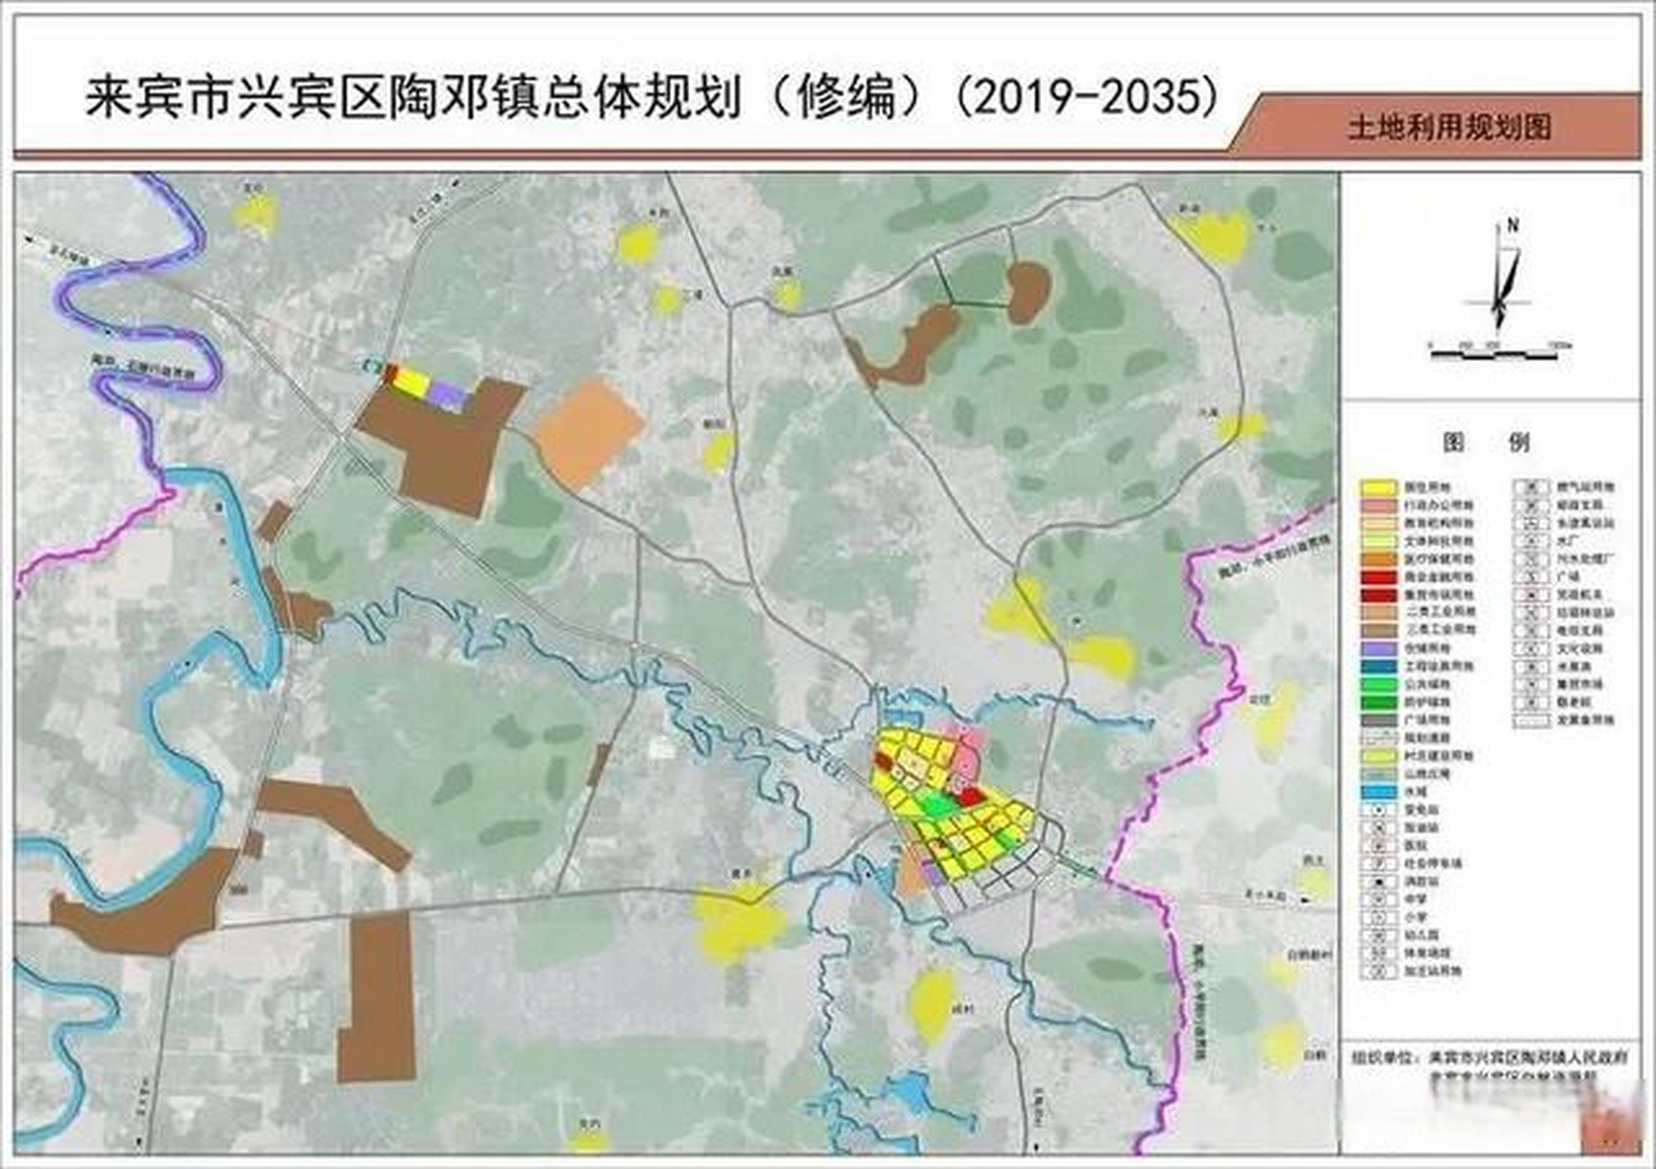The height and width of the screenshot is (1169, 1656).
Task: Click the 消防站 black-dot symbol in the legend
Action: coord(1378,881)
